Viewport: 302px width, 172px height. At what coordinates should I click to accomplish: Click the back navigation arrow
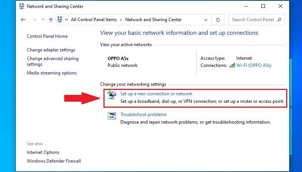point(23,20)
